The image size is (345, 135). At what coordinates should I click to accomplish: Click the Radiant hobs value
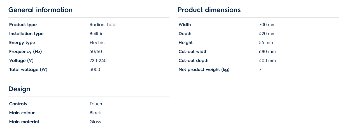[x=103, y=25]
